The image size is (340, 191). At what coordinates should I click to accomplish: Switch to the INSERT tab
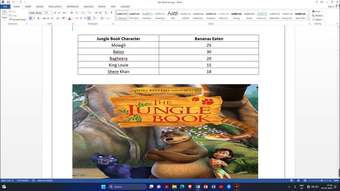28,7
